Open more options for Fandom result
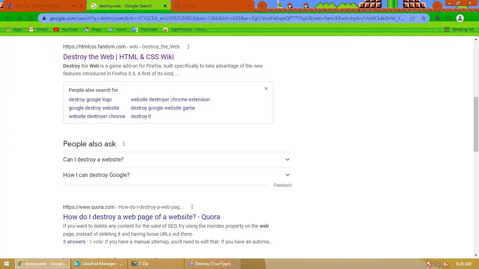This screenshot has width=479, height=269. click(x=188, y=47)
